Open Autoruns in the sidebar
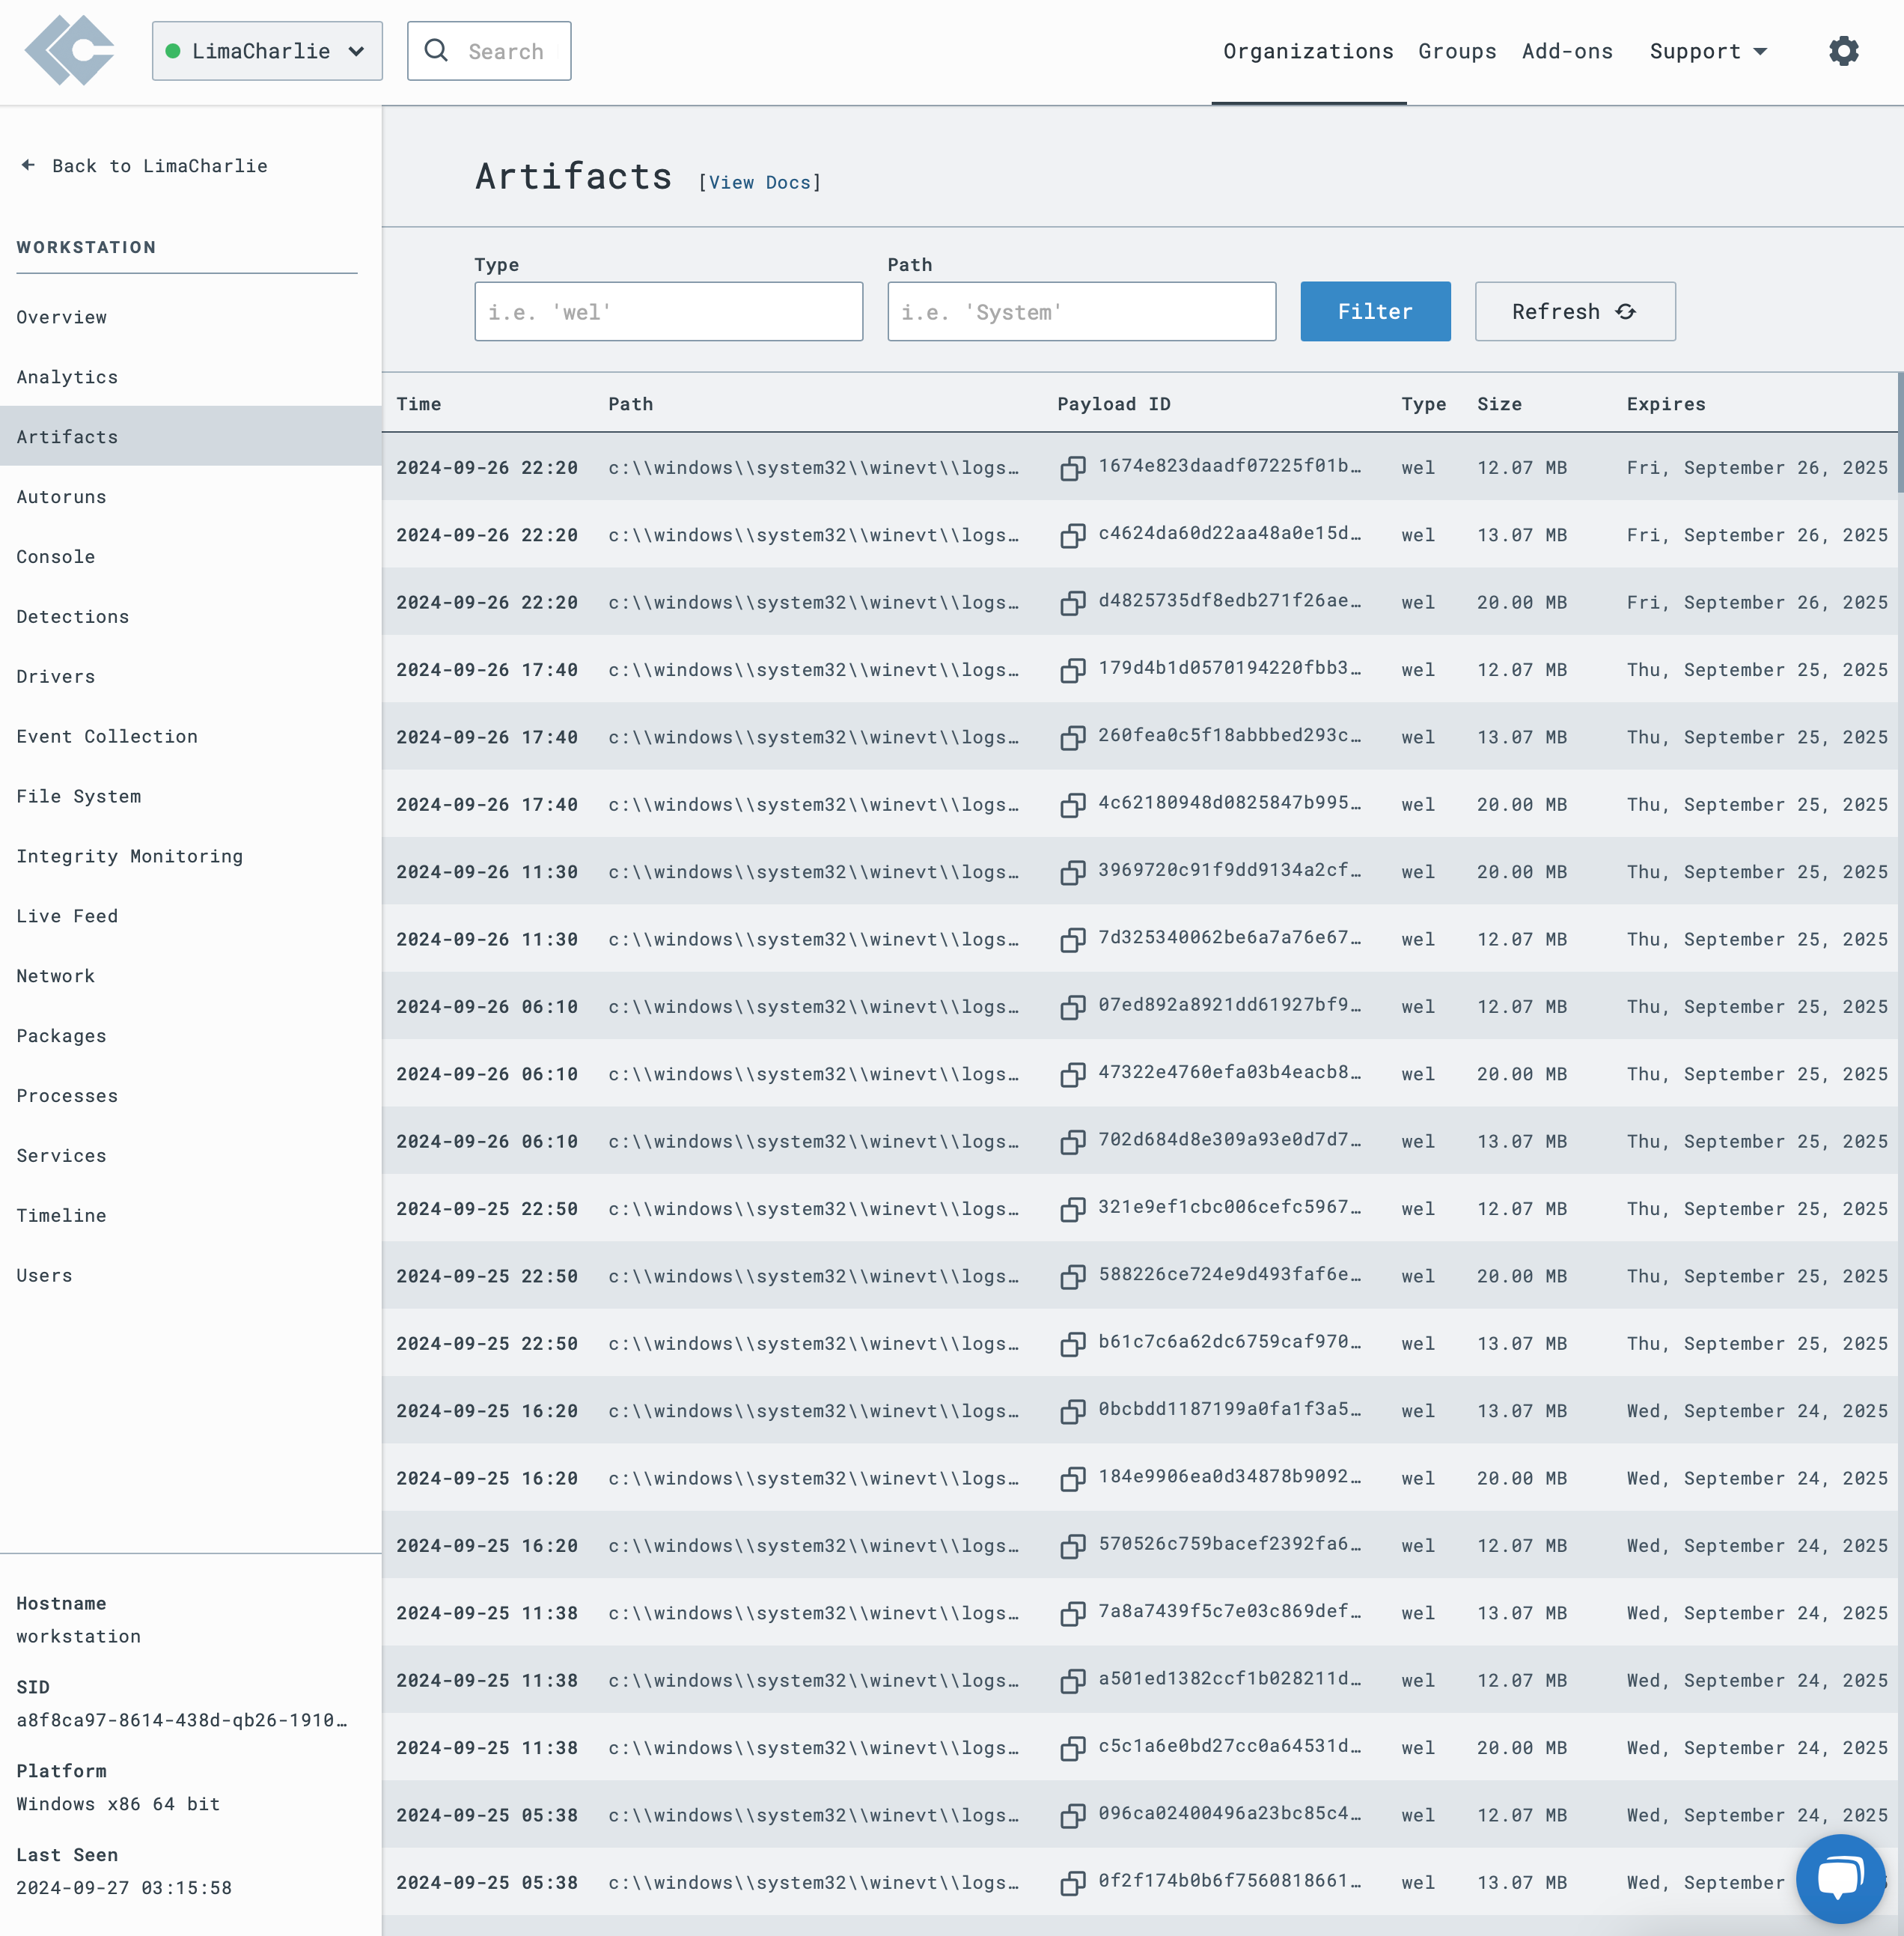The height and width of the screenshot is (1936, 1904). (190, 497)
